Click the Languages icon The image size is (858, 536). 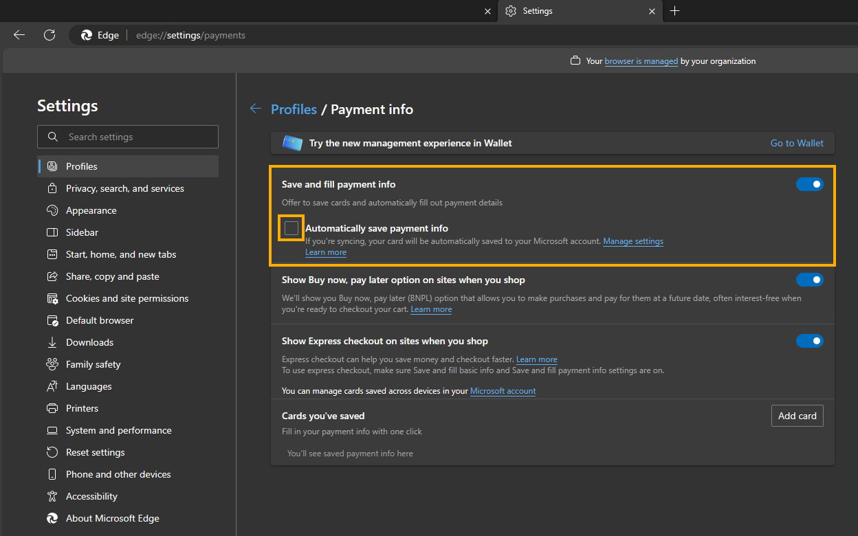tap(52, 386)
